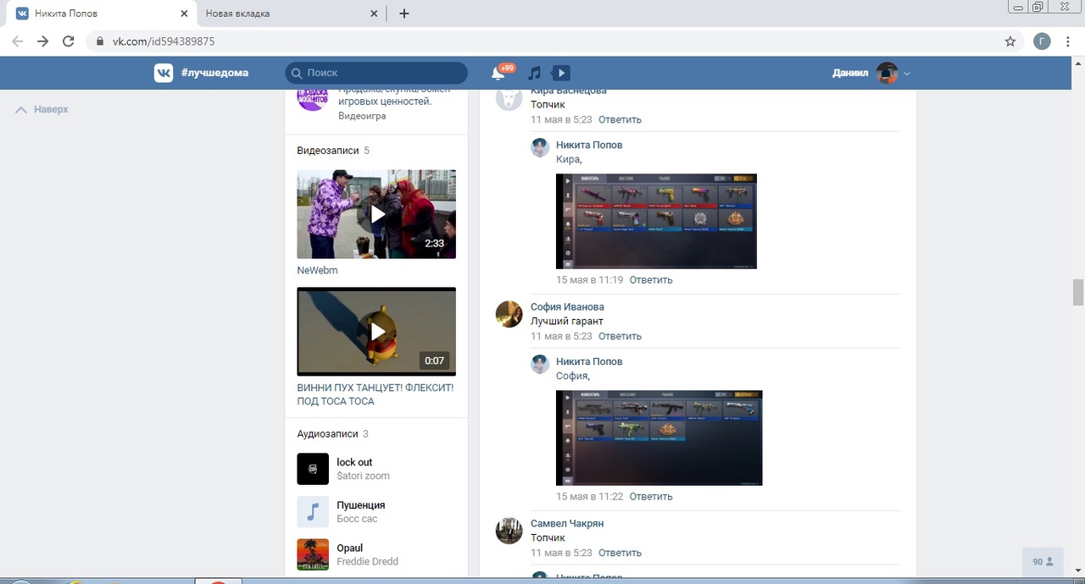Play the NeWebm video
Image resolution: width=1085 pixels, height=584 pixels.
pyautogui.click(x=376, y=214)
